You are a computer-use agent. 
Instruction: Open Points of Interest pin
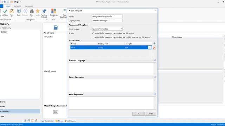44,11
